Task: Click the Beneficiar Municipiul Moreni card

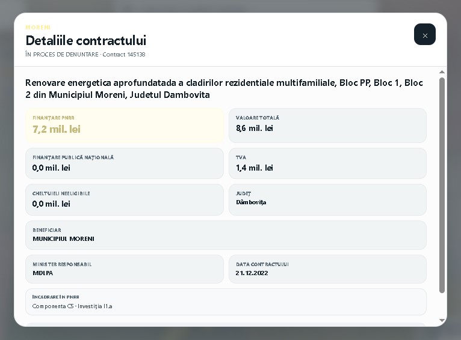Action: (x=226, y=235)
